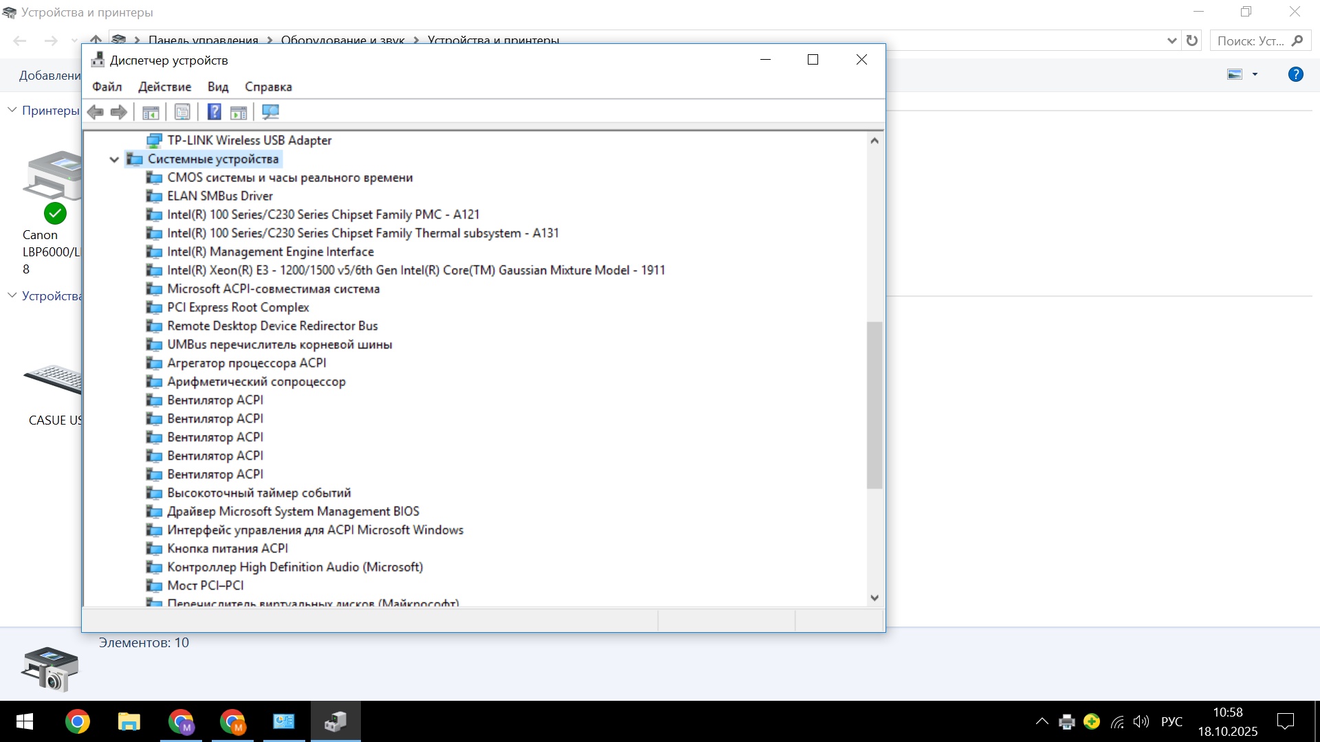Click the Поиск search field
This screenshot has width=1320, height=742.
click(x=1249, y=41)
